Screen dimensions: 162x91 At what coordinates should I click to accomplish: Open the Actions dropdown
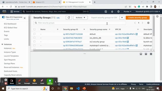point(80,18)
